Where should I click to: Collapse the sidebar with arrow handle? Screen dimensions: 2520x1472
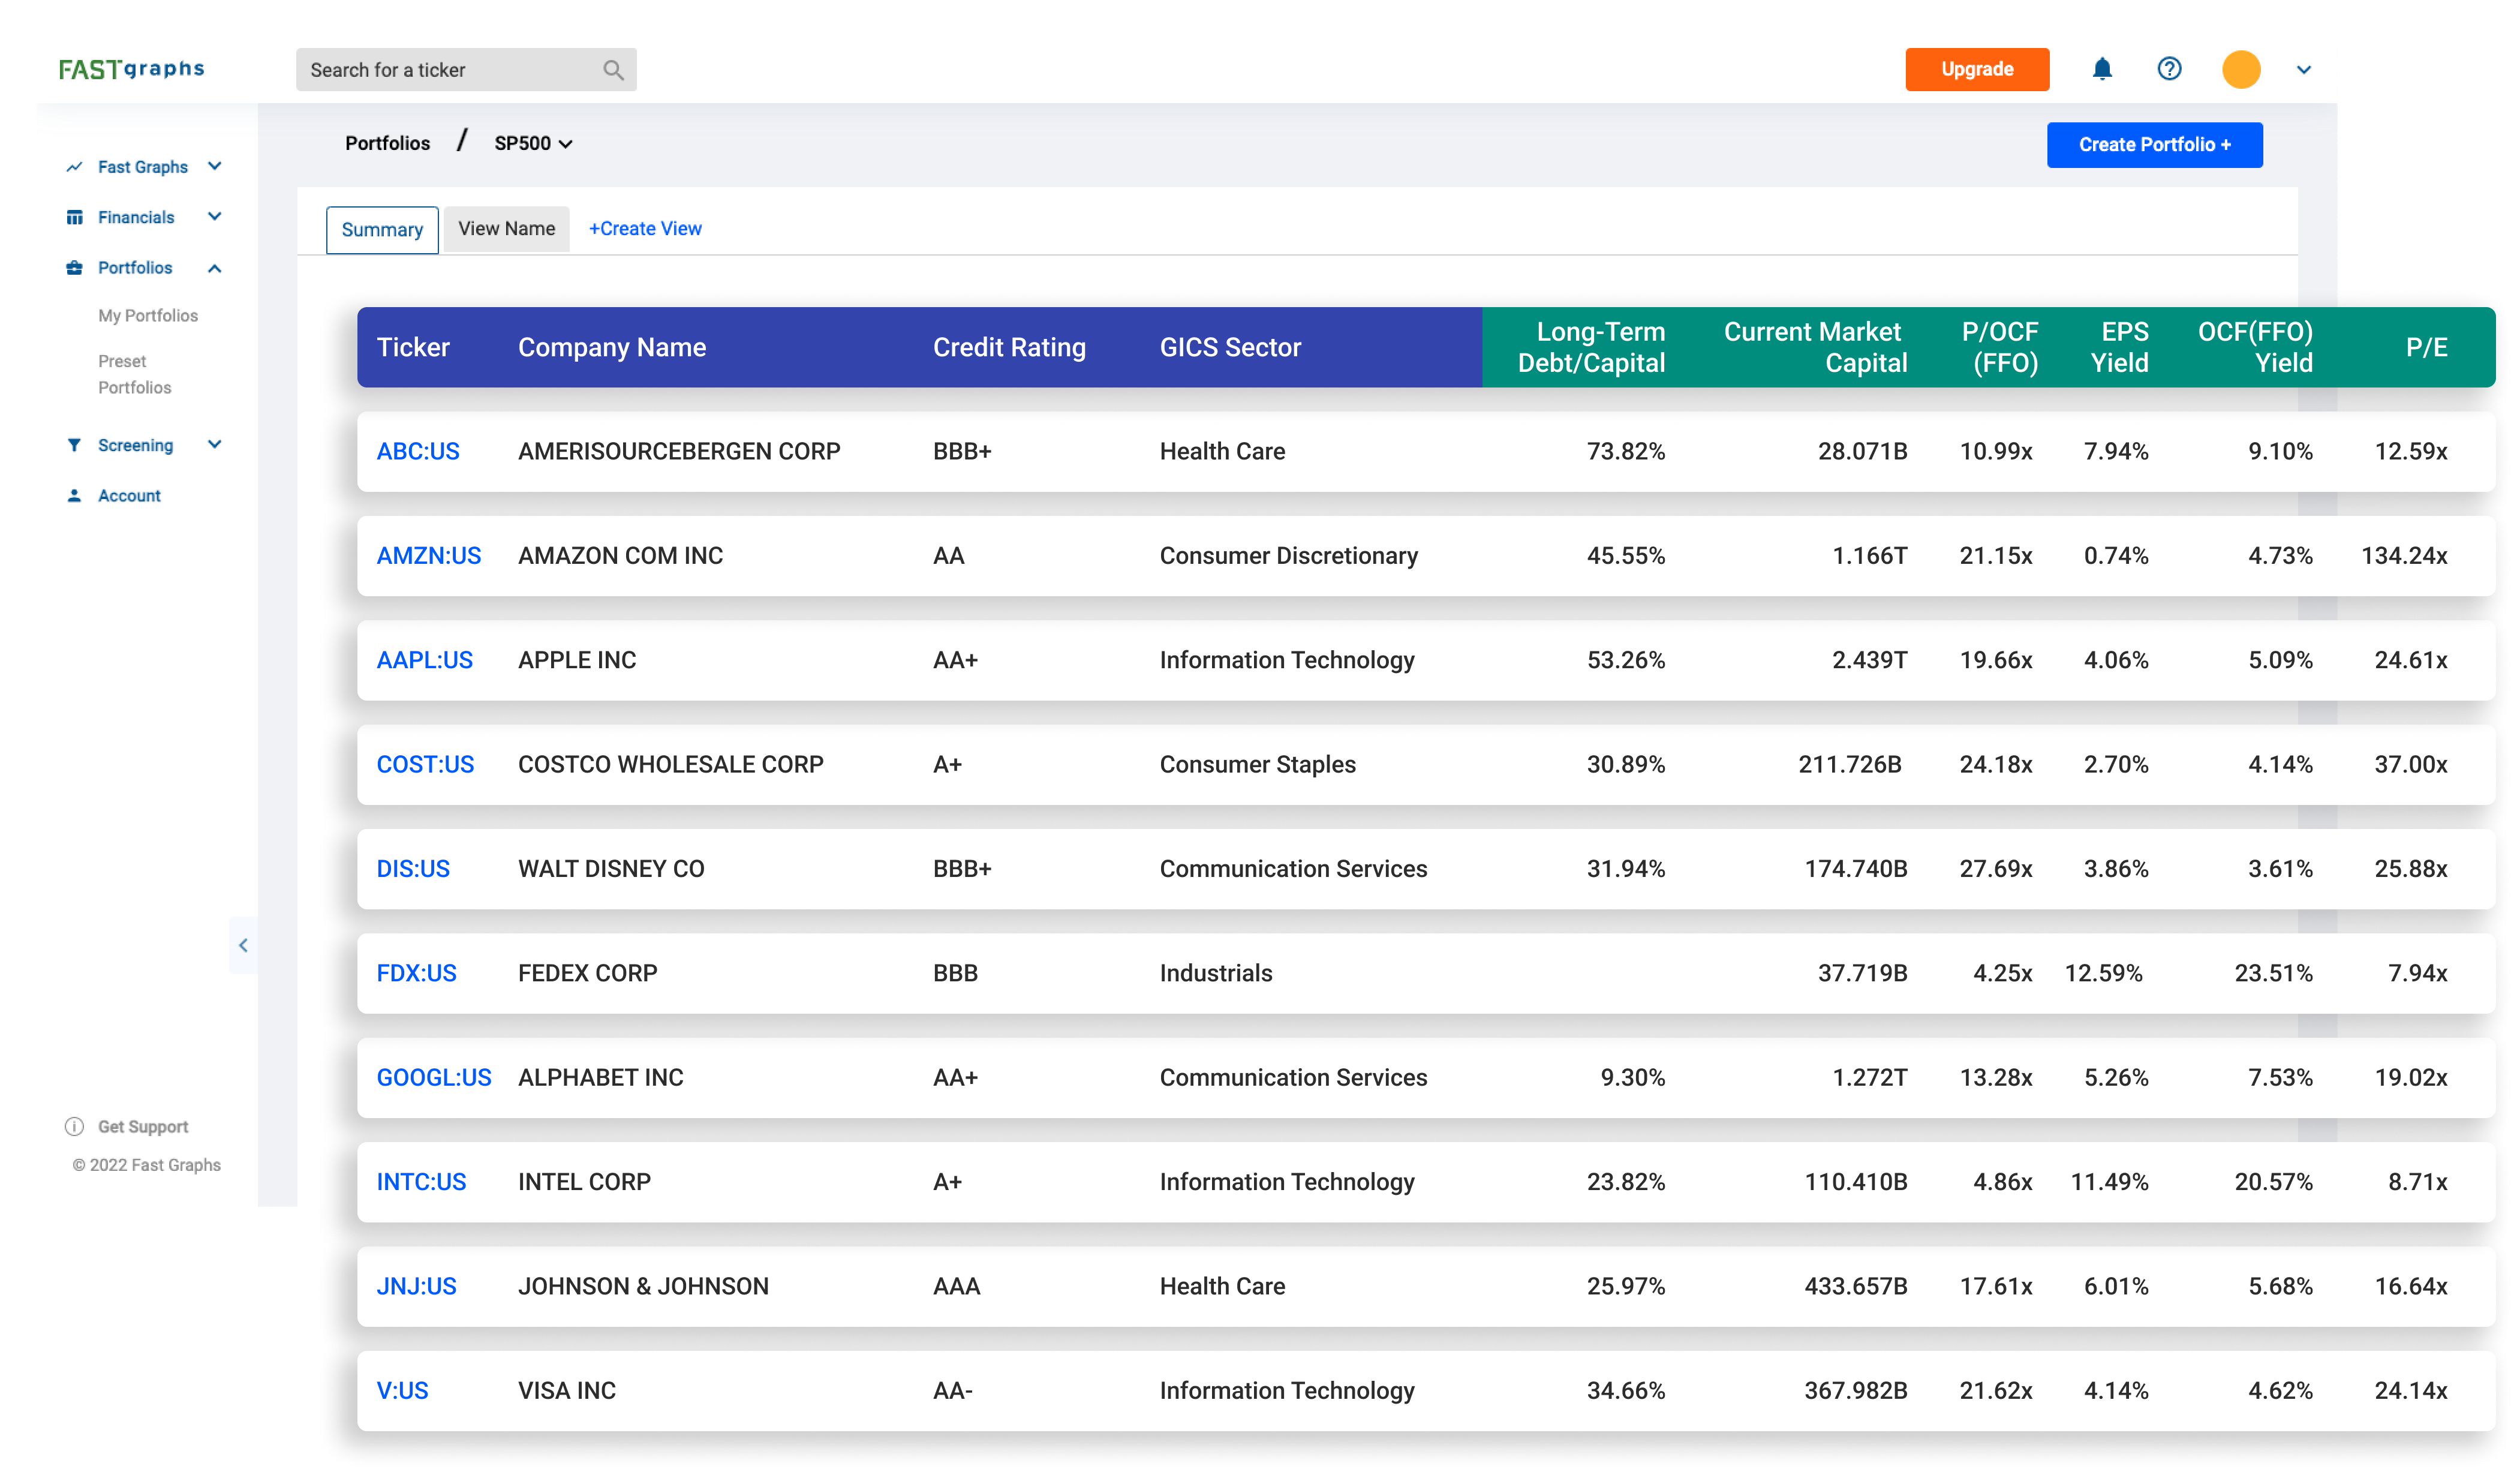243,945
